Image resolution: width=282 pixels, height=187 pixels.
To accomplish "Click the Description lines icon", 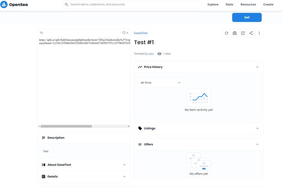I will click(43, 138).
